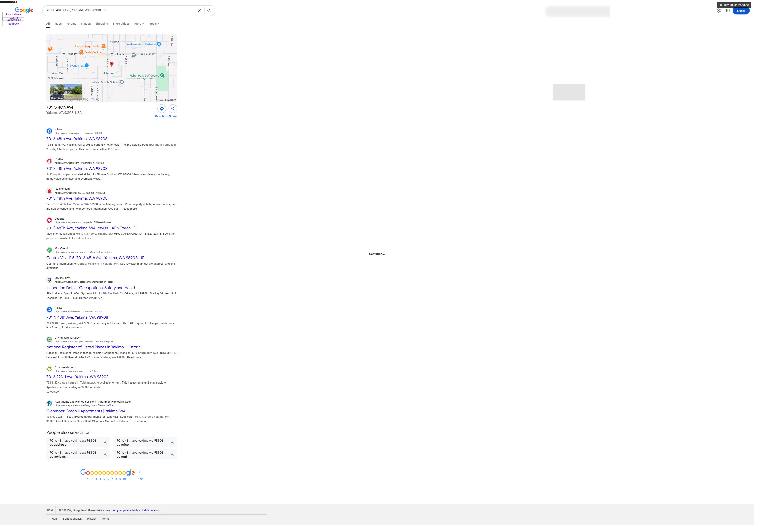Click the magnifier search button
This screenshot has width=763, height=525.
[x=209, y=11]
